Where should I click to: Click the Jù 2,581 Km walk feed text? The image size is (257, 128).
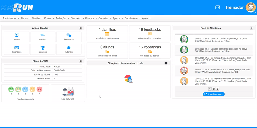pos(223,81)
